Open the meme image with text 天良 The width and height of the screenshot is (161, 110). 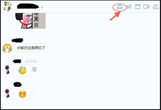[30, 21]
